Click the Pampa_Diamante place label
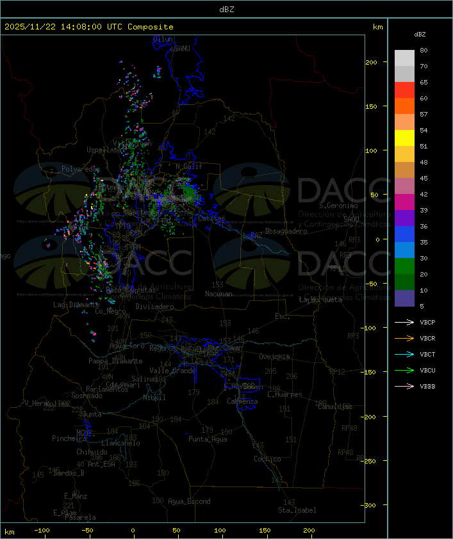Viewport: 453px width, 539px height. [x=115, y=361]
